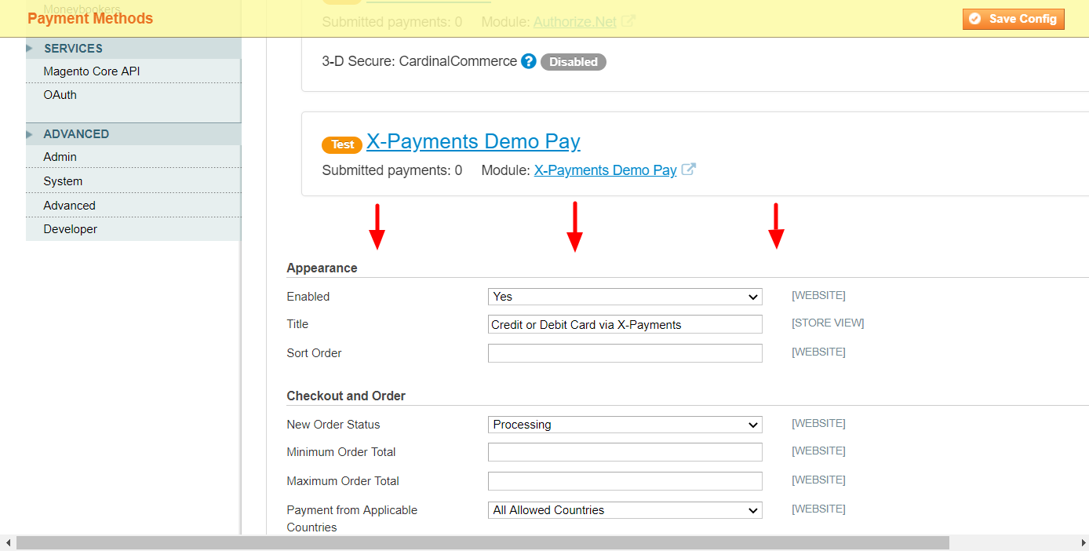Focus the Sort Order input field
1089x551 pixels.
(625, 353)
